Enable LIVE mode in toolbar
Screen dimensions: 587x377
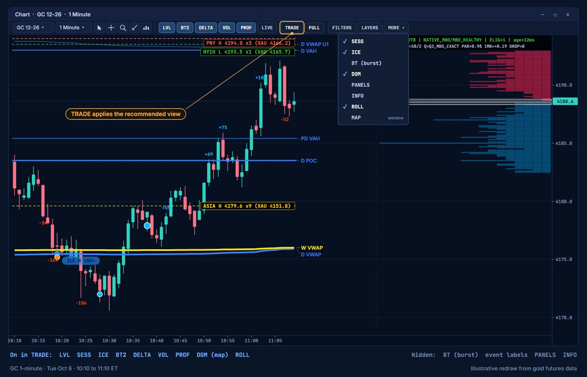(x=267, y=28)
